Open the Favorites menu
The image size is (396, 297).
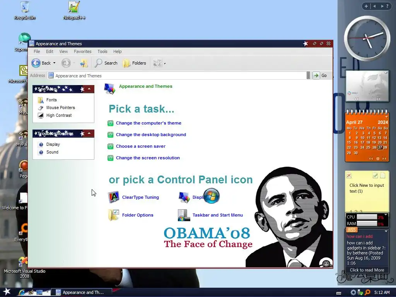tap(83, 51)
